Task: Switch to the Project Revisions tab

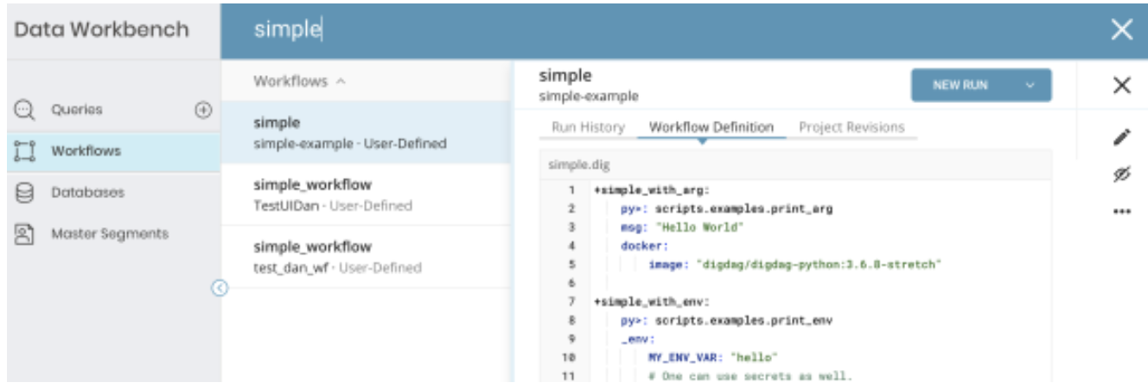Action: [851, 127]
